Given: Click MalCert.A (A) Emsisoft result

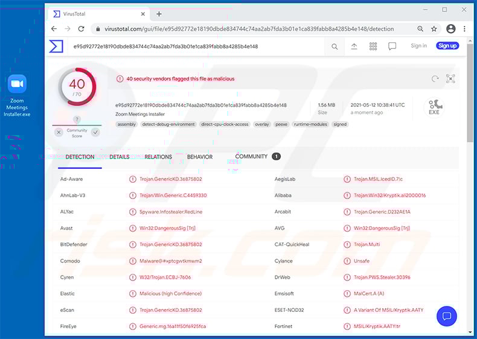Looking at the screenshot, I should coord(369,294).
